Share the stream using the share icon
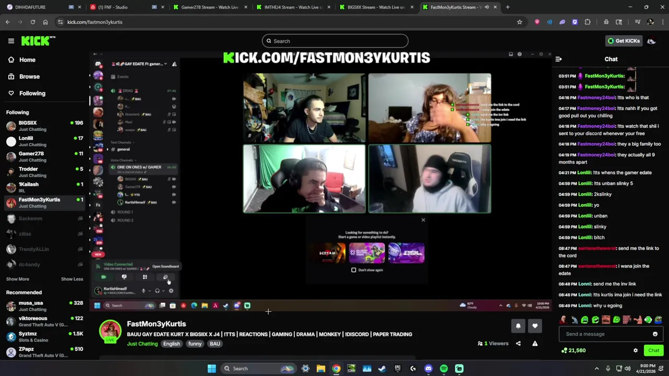 pos(518,344)
